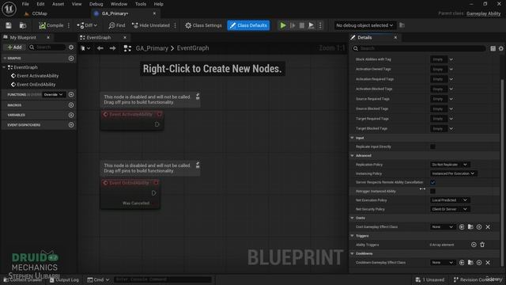Open the play mode options kebab menu

pos(320,25)
